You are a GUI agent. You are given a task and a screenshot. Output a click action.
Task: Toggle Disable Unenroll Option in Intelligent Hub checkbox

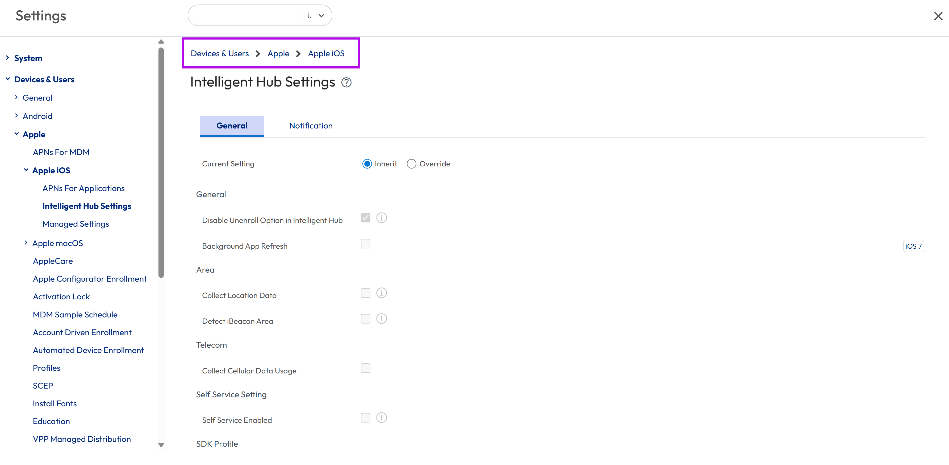pos(365,218)
